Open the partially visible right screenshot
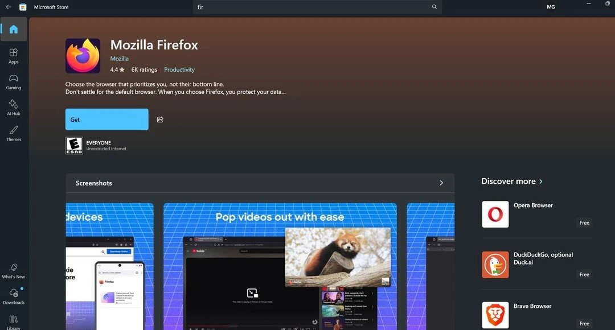The image size is (615, 330). click(430, 266)
